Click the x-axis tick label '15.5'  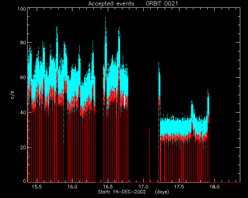pyautogui.click(x=37, y=187)
